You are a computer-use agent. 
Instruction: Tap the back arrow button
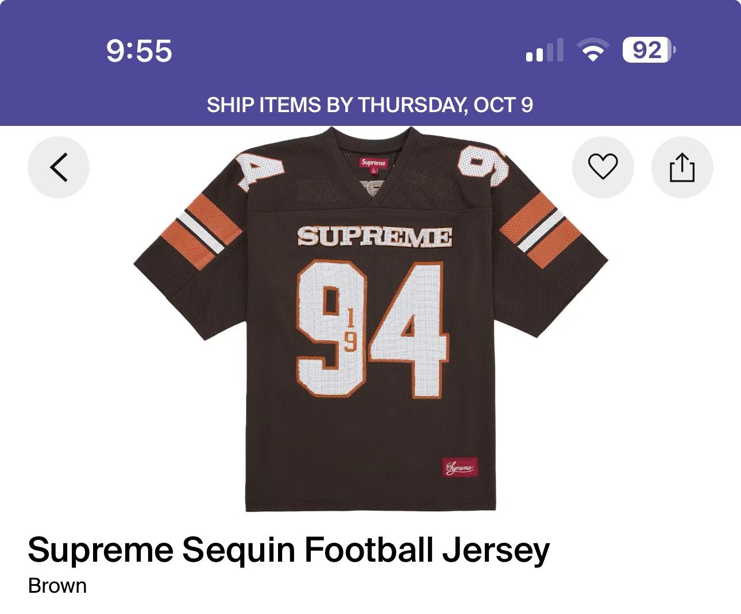[59, 167]
